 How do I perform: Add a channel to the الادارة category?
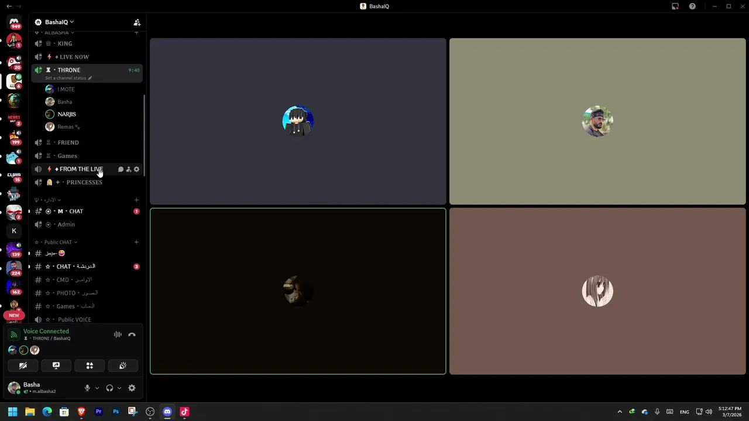pyautogui.click(x=136, y=200)
